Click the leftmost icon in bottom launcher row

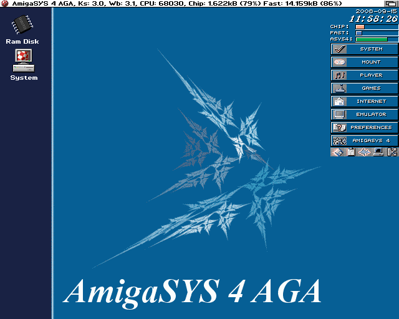coord(337,152)
